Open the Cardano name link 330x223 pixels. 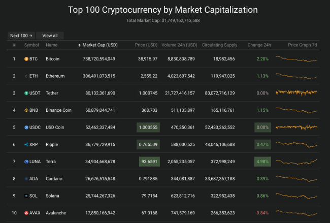pos(54,179)
